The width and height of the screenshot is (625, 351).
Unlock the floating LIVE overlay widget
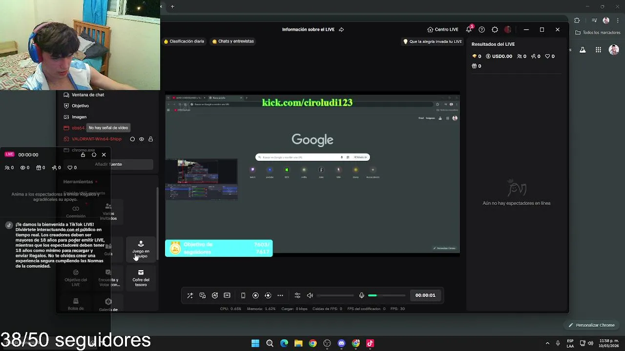[x=83, y=155]
